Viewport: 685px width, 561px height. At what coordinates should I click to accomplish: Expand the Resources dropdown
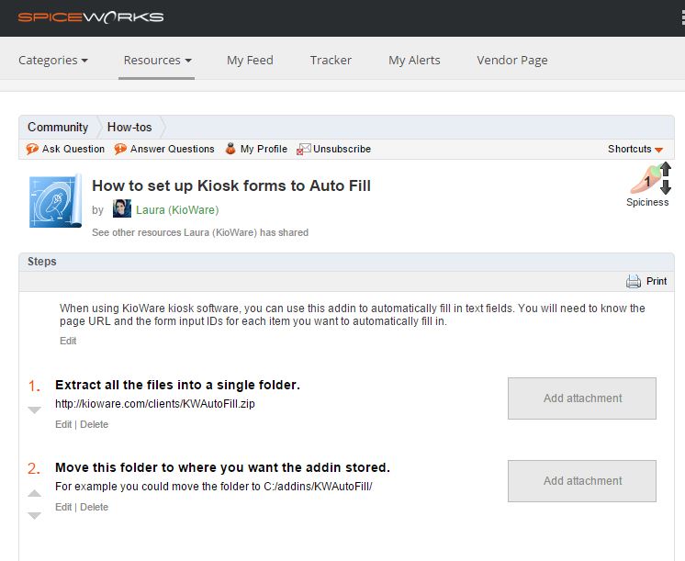(x=157, y=60)
